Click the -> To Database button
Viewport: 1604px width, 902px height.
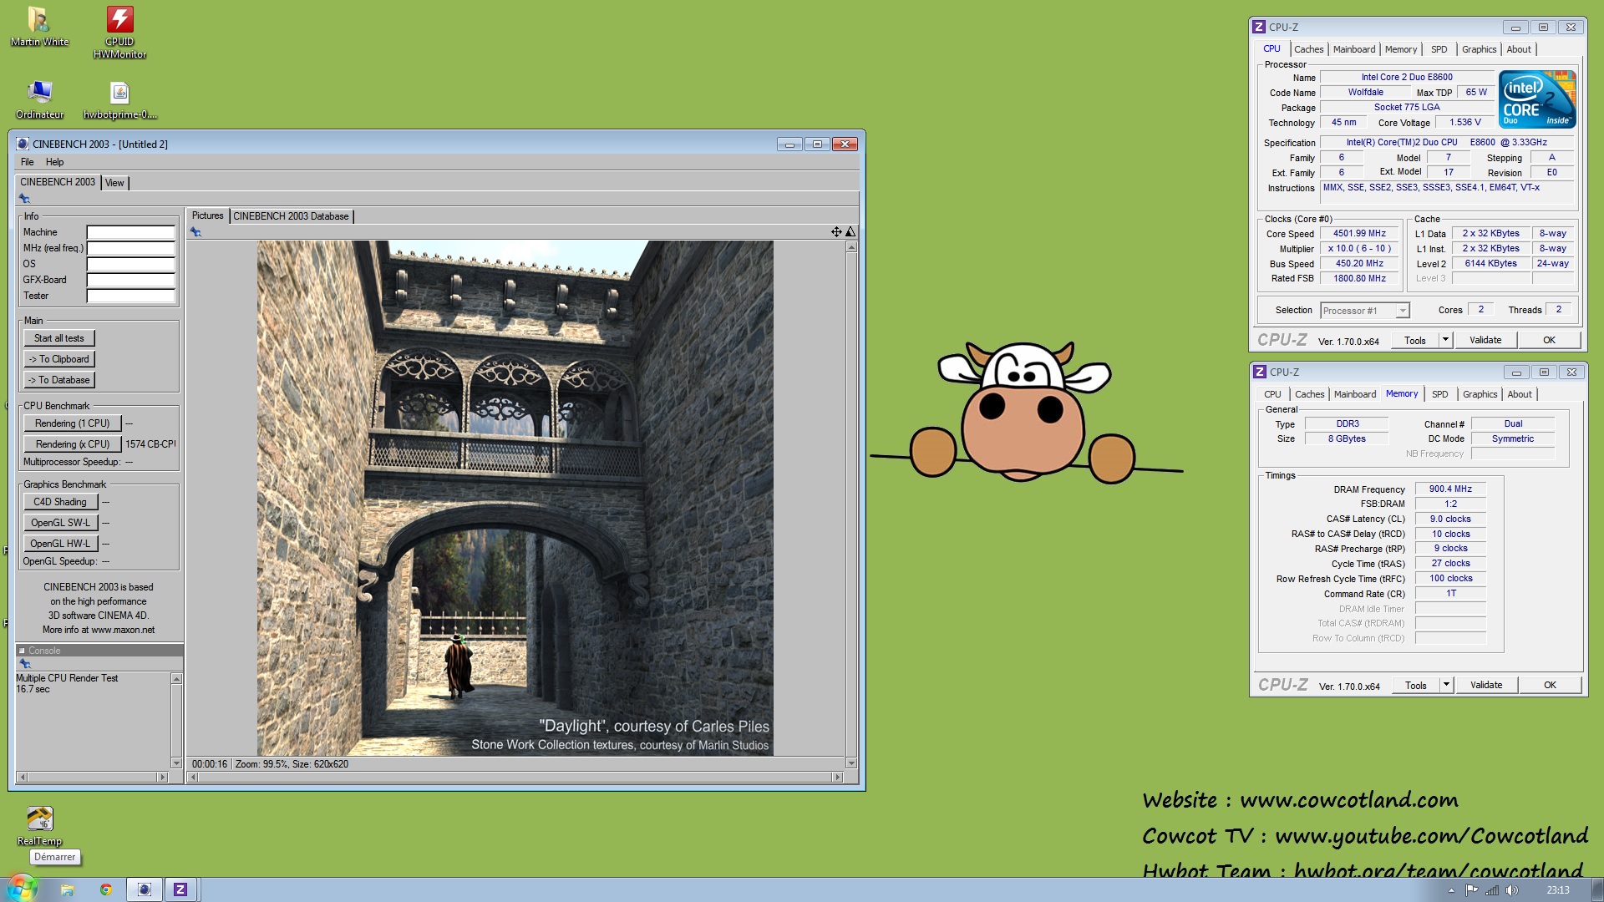pos(59,380)
